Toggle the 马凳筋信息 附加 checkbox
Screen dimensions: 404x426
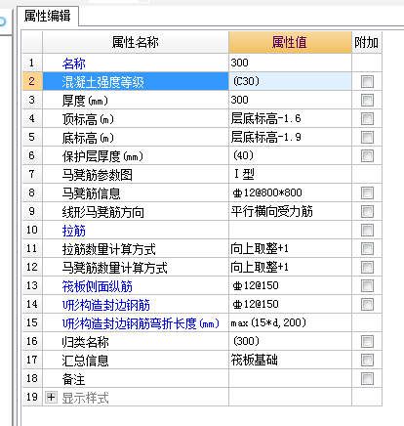[x=367, y=192]
